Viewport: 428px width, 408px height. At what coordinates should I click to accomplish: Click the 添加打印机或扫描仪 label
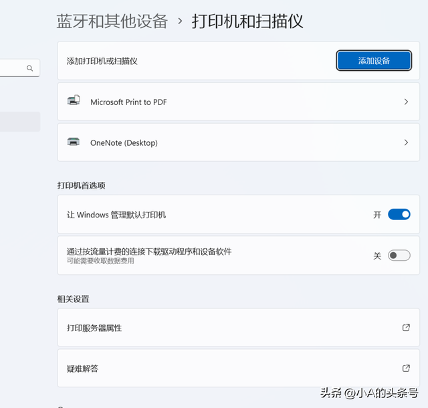tap(102, 61)
